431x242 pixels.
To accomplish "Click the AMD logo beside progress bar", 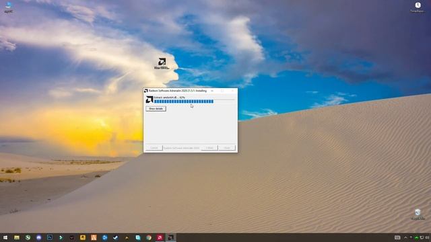I will point(150,99).
